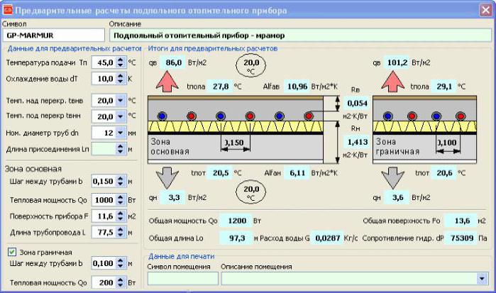496x293 pixels.
Task: Focus the Символ помещения input field
Action: click(182, 279)
